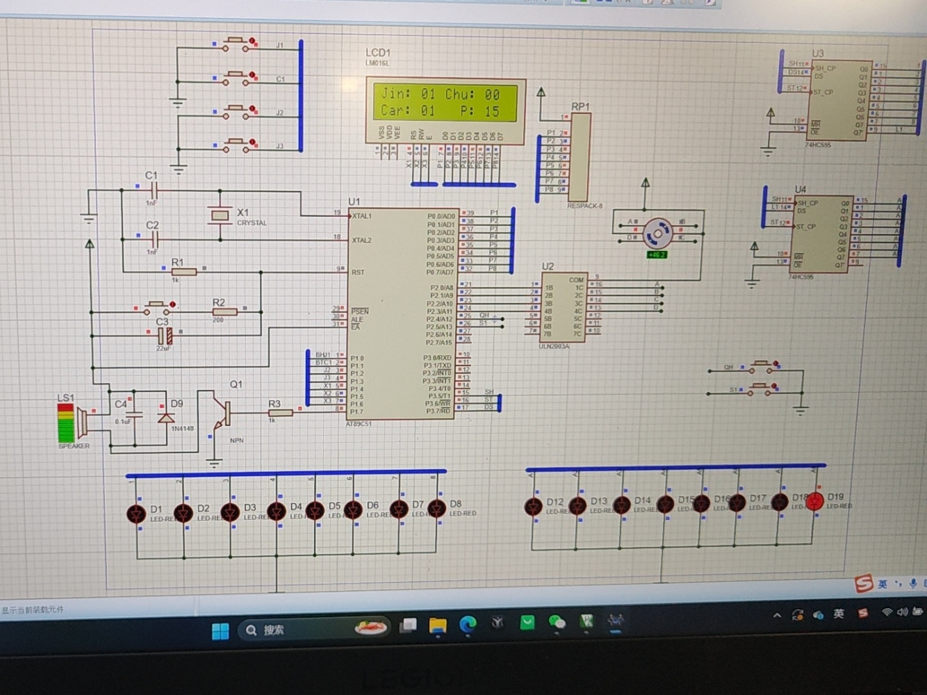The height and width of the screenshot is (695, 927).
Task: Select the RP1 RESPACK-8 resistor pack
Action: click(580, 158)
